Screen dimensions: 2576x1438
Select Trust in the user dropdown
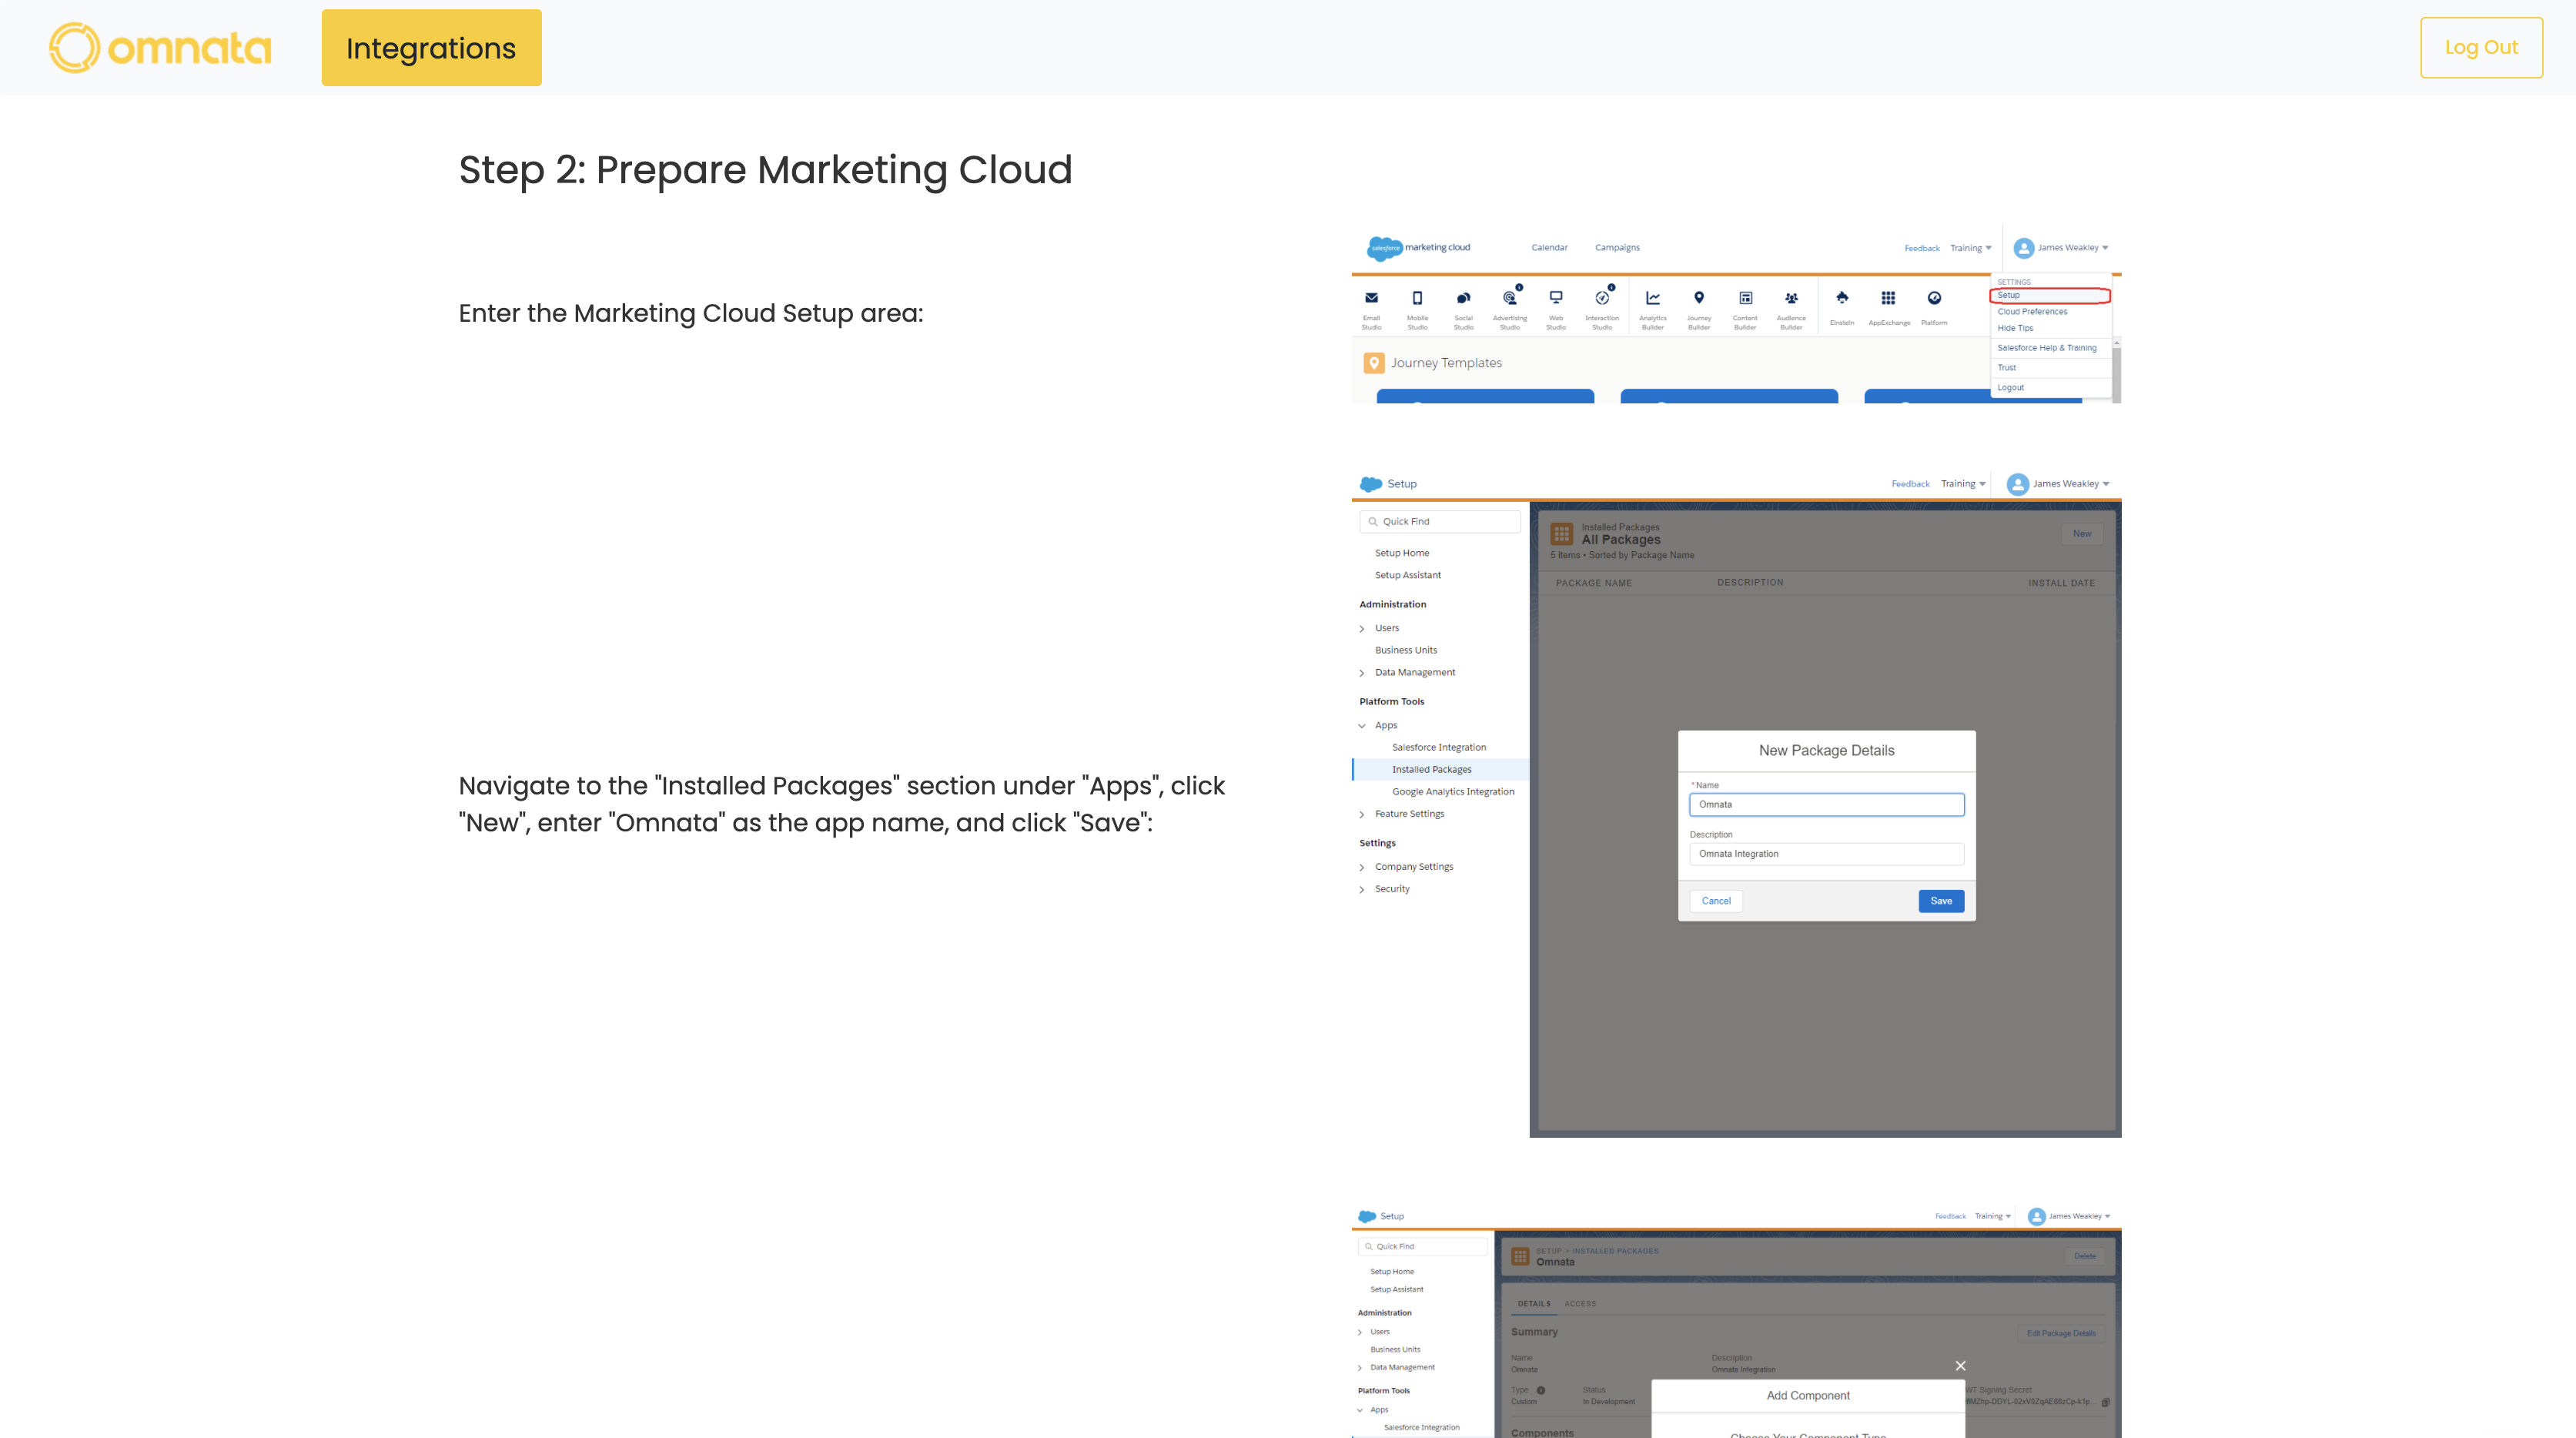coord(2006,368)
